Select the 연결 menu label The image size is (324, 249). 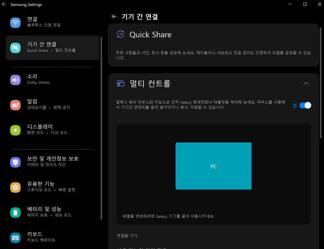32,19
